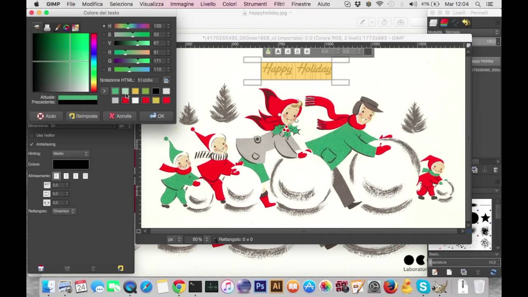Select the GIMP color selector tab
Screen dimensions: 528x297
pos(37,27)
